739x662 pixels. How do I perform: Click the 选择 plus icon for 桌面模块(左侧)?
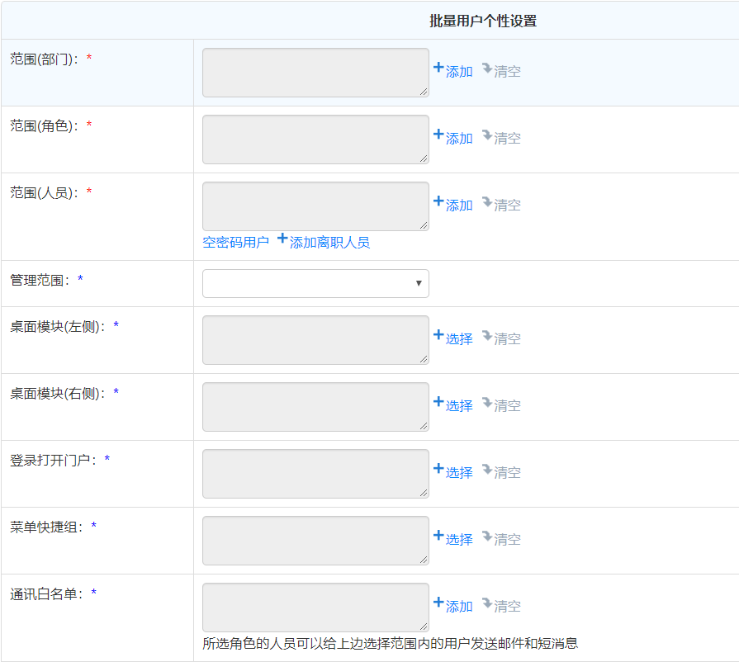coord(438,335)
